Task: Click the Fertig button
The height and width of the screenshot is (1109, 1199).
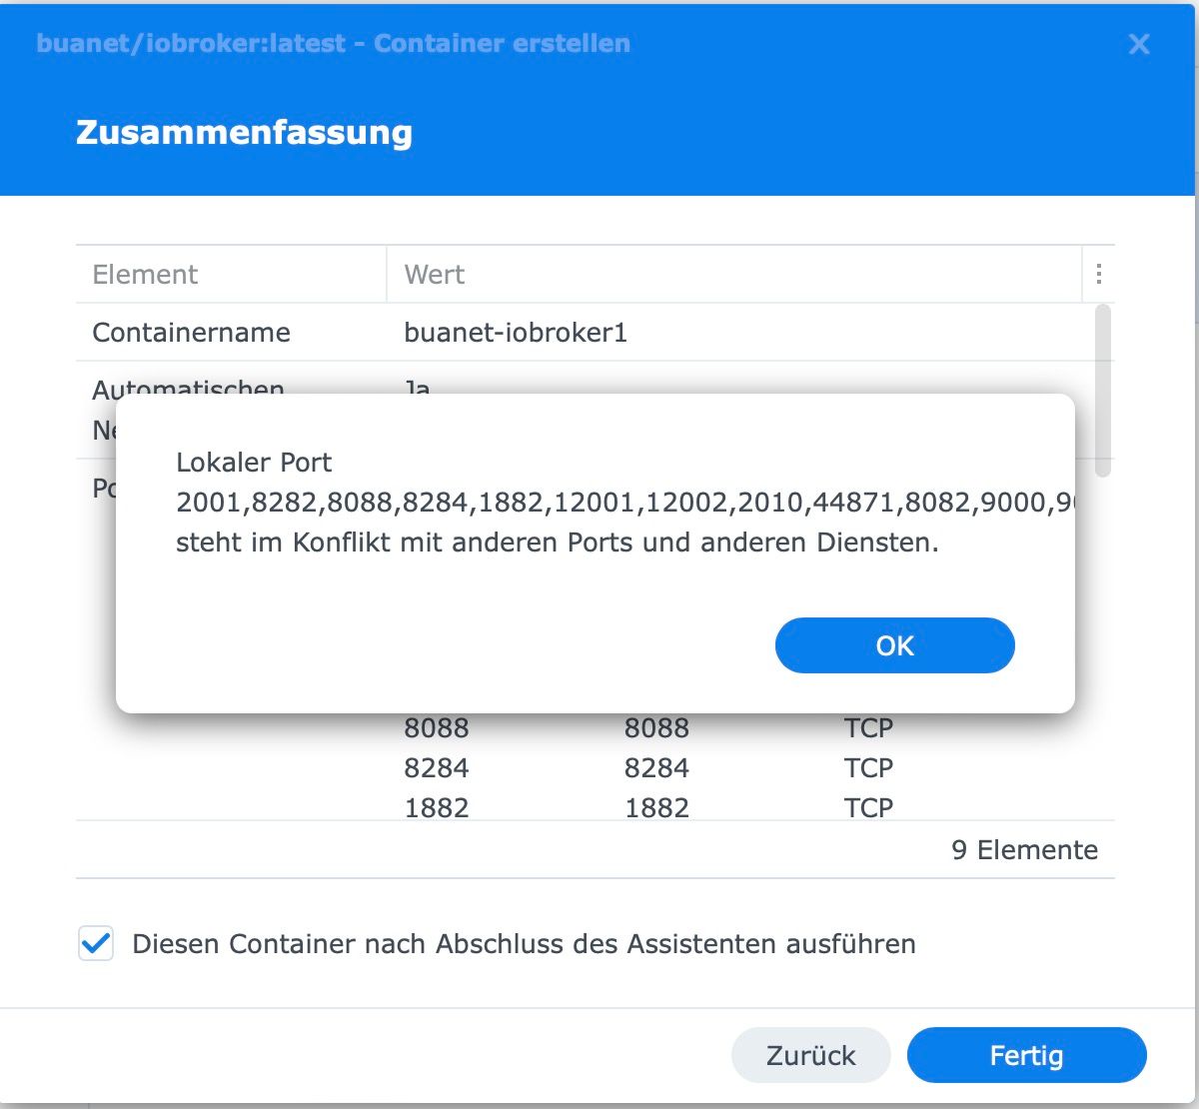Action: pyautogui.click(x=1026, y=1055)
